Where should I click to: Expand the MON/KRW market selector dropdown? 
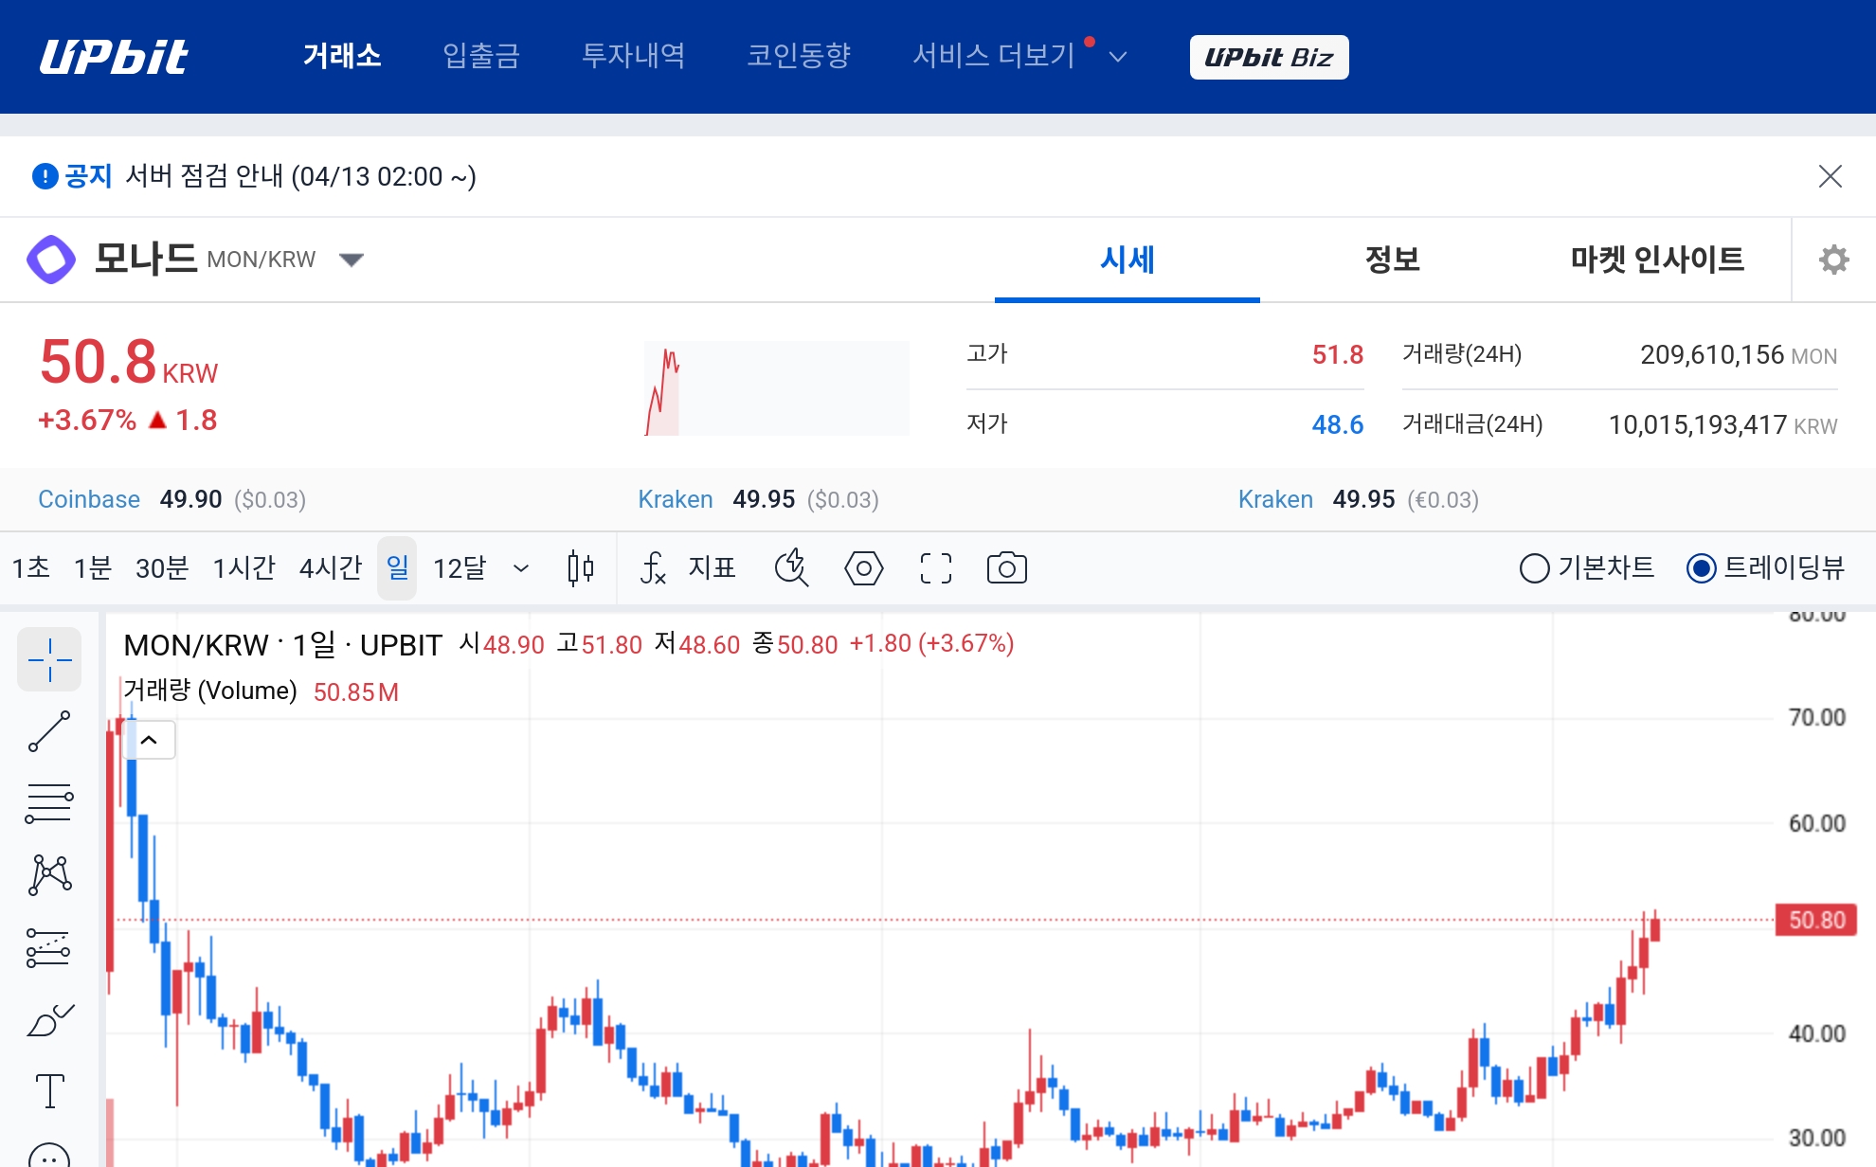tap(352, 260)
